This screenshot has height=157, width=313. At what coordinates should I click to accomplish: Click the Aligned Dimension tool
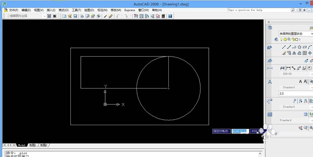pos(294,68)
